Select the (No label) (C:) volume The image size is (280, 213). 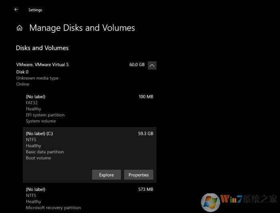click(39, 134)
